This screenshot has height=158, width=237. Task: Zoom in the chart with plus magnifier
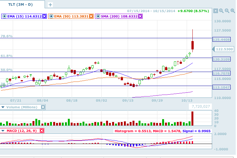(233, 11)
